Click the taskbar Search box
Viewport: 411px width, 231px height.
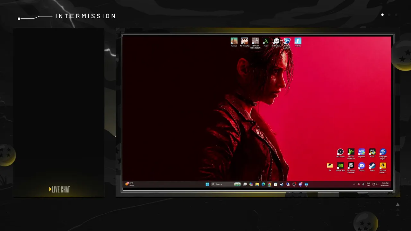pyautogui.click(x=226, y=184)
